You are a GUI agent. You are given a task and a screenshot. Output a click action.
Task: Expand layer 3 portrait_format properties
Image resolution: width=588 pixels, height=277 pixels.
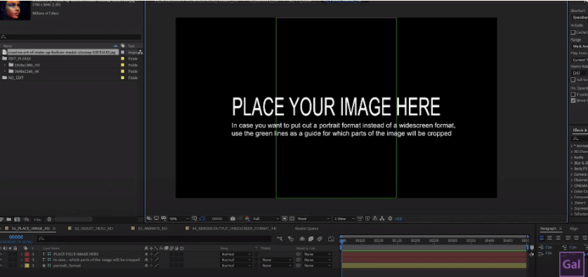coord(21,265)
